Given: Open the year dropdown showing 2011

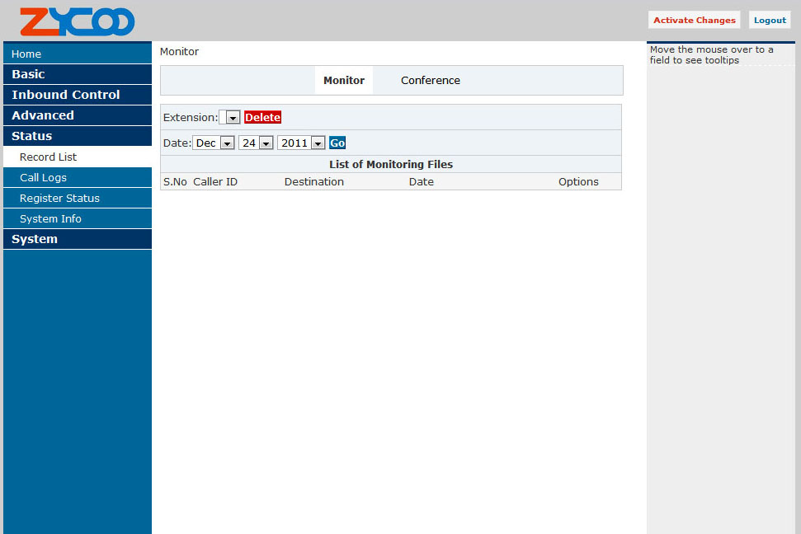Looking at the screenshot, I should click(x=301, y=143).
